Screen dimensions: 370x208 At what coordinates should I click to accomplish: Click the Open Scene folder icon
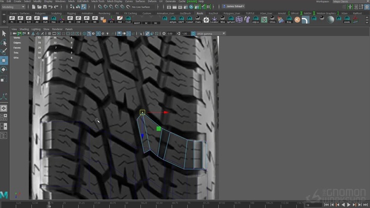[x=39, y=7]
